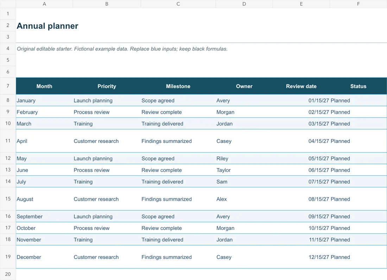Click the "Priority" table header cell
Image resolution: width=387 pixels, height=280 pixels.
coord(107,86)
